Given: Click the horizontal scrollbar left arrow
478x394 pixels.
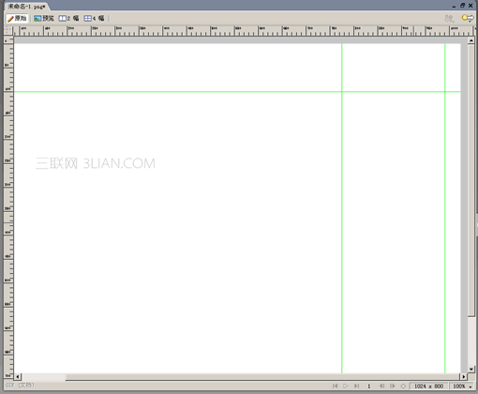Looking at the screenshot, I should click(x=18, y=376).
